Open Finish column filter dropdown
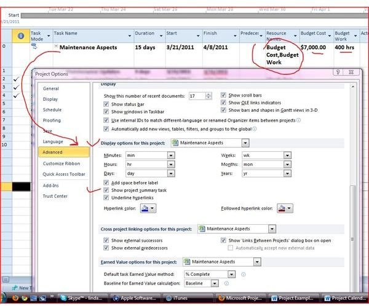 click(235, 36)
